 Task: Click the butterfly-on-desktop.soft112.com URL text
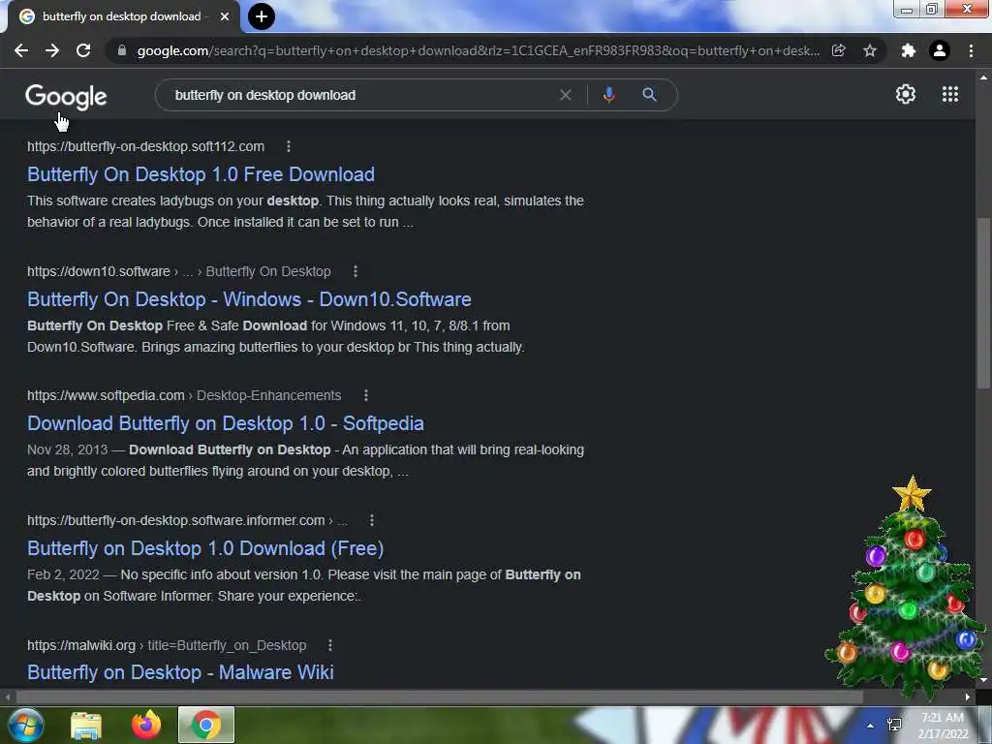point(145,147)
